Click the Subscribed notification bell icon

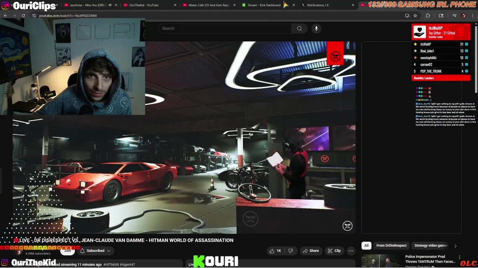[x=83, y=251]
